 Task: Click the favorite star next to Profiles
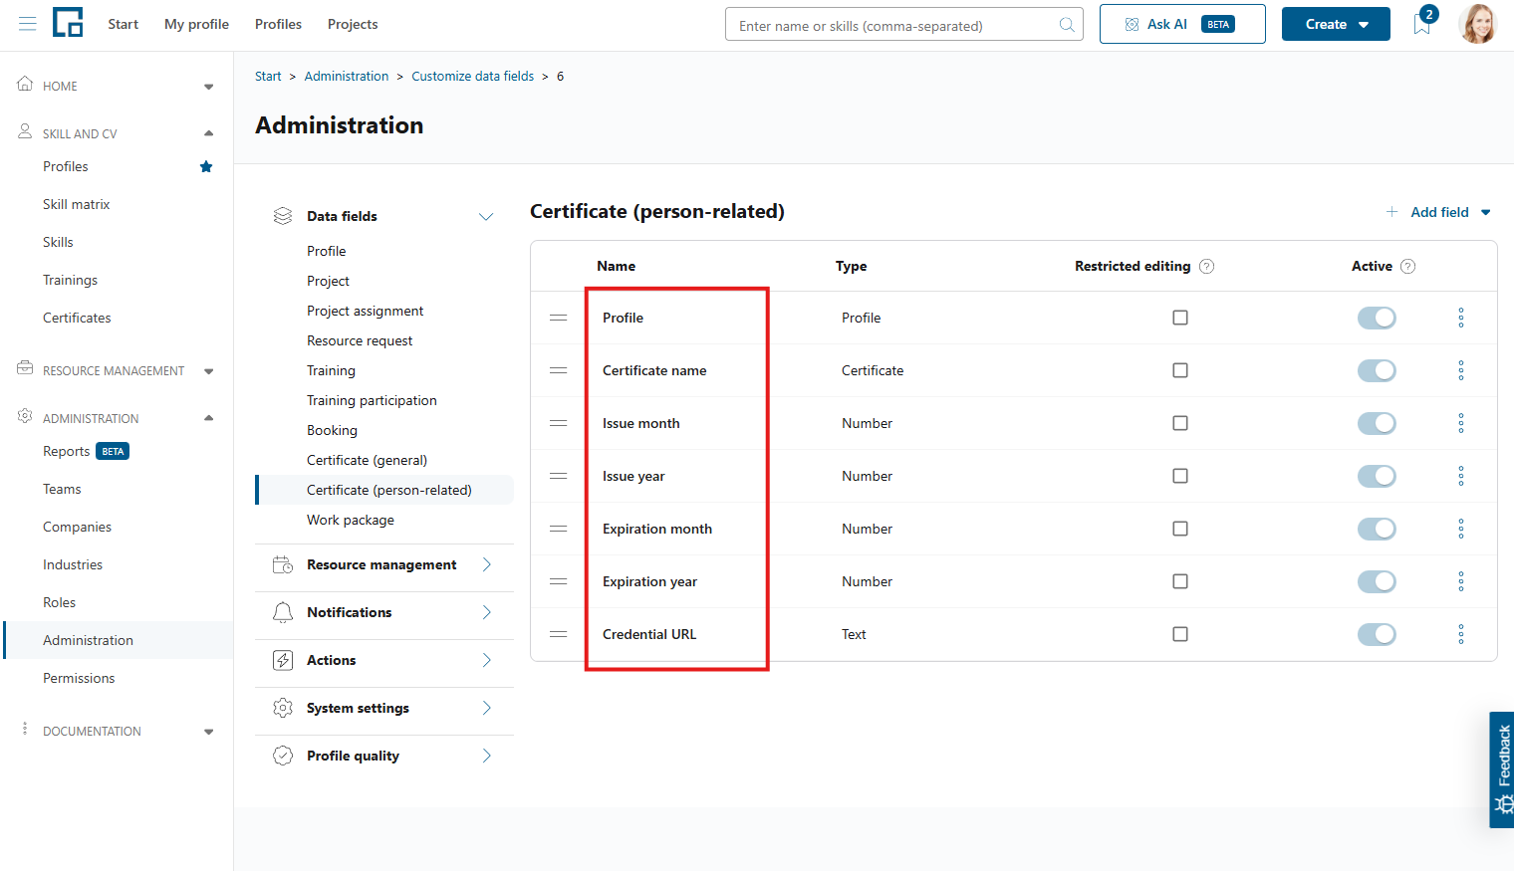point(206,166)
